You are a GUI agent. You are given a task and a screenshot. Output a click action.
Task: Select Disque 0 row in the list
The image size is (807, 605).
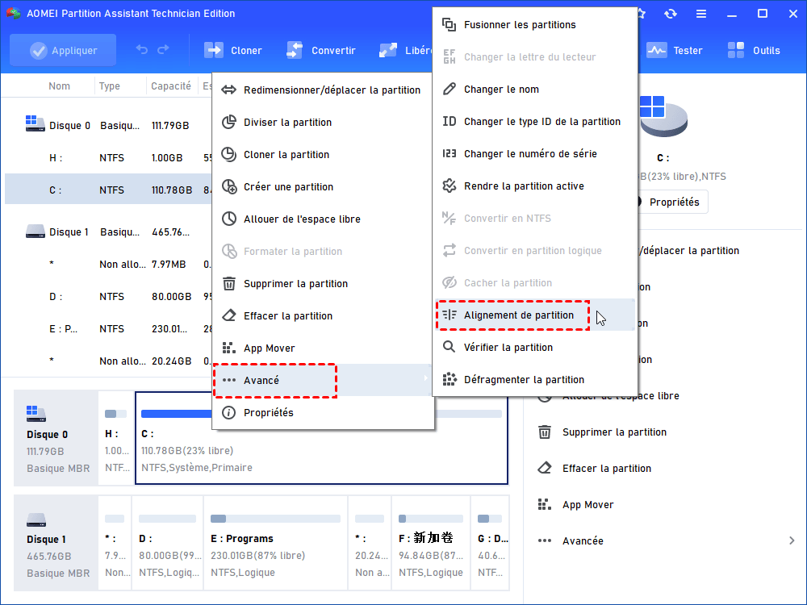(108, 126)
